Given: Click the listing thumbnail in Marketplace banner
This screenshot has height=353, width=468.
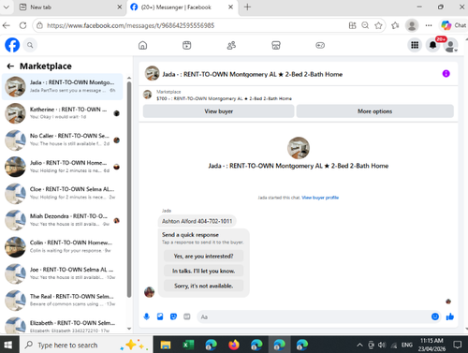Looking at the screenshot, I should pos(148,95).
